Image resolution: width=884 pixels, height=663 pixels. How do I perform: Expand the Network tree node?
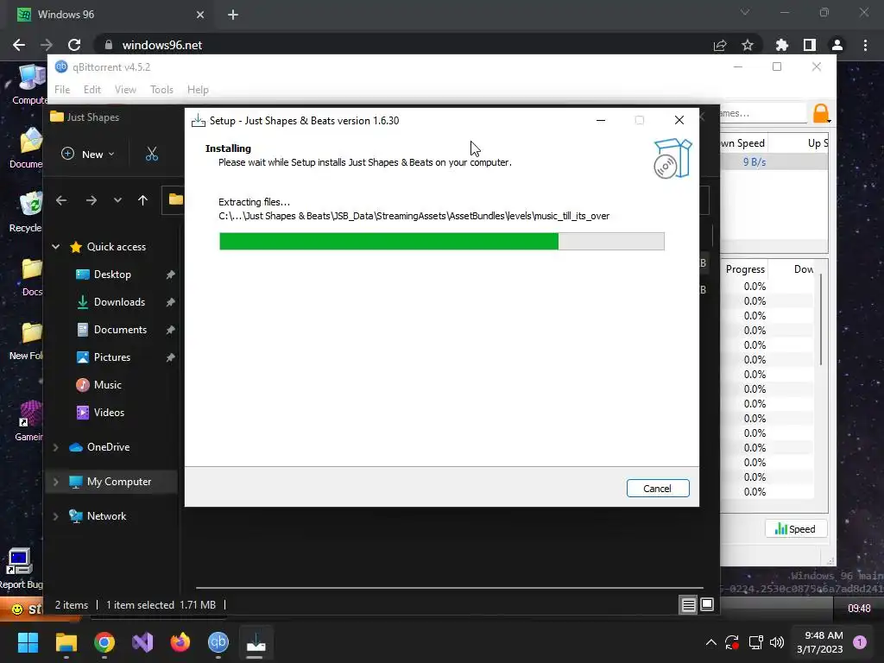coord(56,516)
